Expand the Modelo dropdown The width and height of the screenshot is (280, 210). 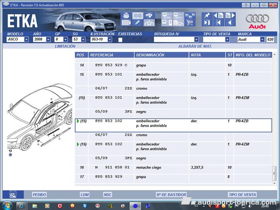pyautogui.click(x=26, y=40)
